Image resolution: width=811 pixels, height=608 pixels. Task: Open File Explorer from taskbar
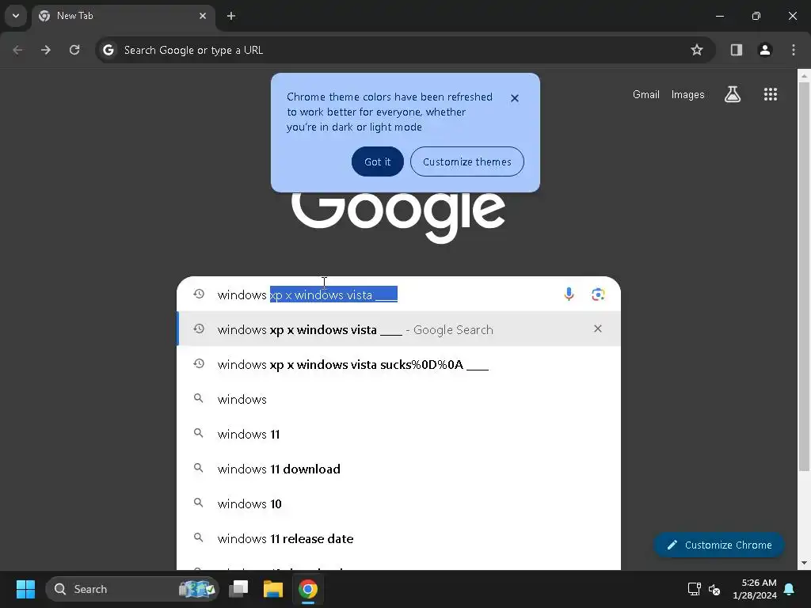(x=273, y=589)
